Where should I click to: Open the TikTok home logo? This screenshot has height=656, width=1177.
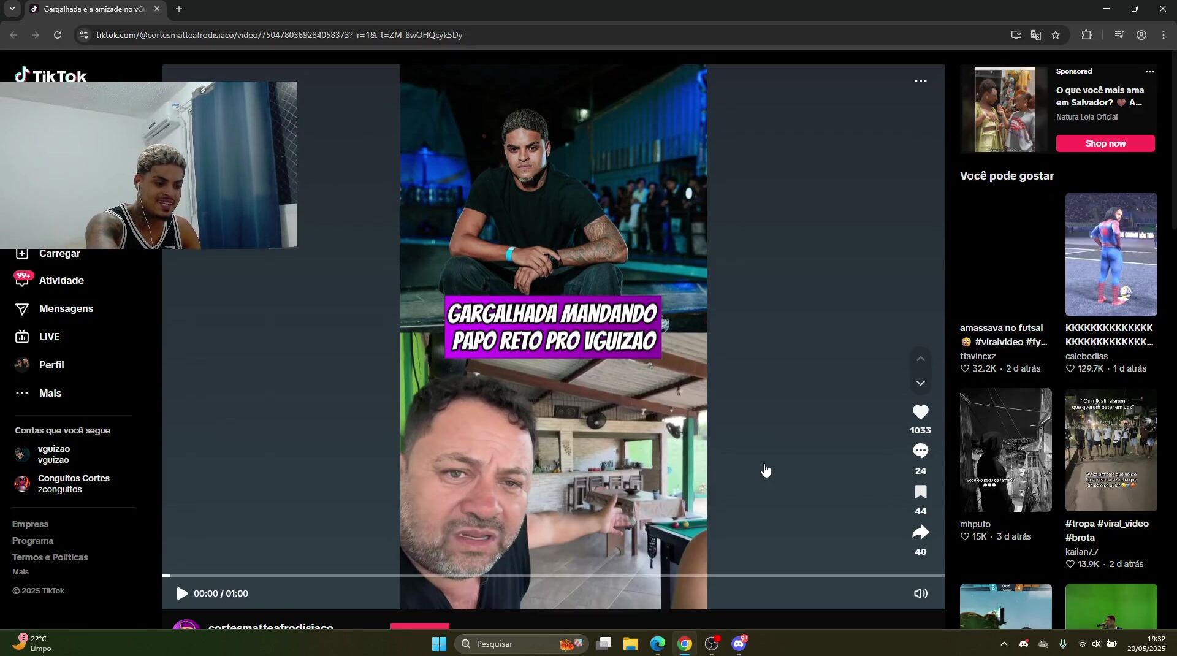click(50, 74)
